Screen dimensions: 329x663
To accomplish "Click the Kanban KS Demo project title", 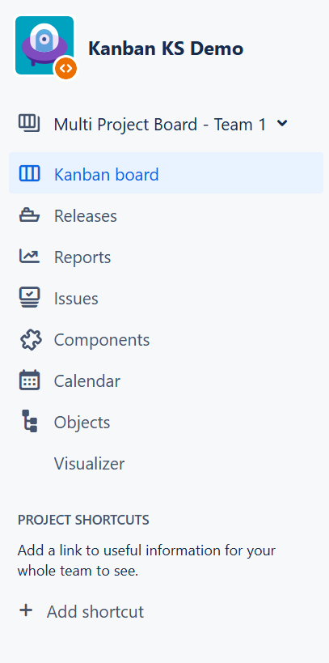I will coord(166,49).
